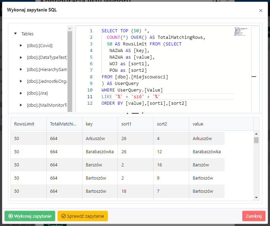Viewport: 270px width, 226px height.
Task: Click the sort1 column header
Action: (135, 124)
